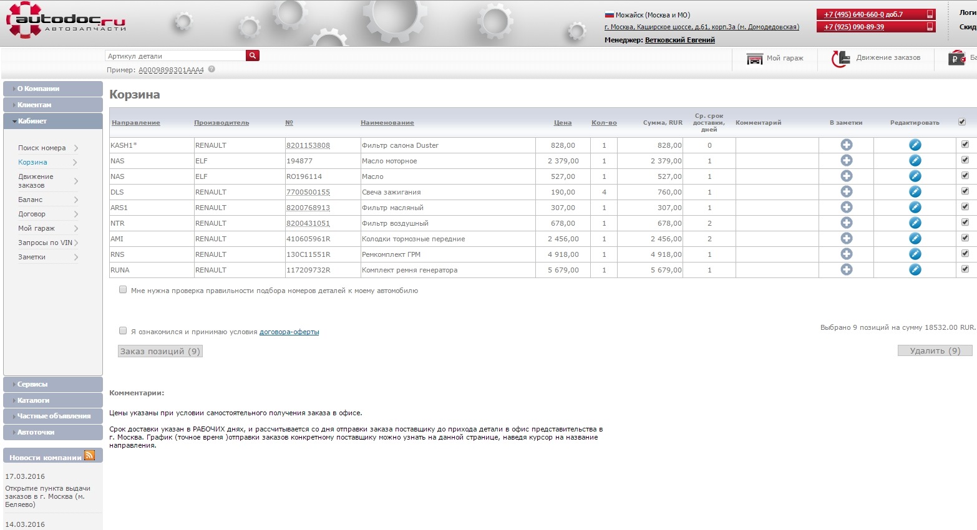Viewport: 977px width, 530px height.
Task: Edit the Комплект ремня генератора row
Action: point(915,269)
